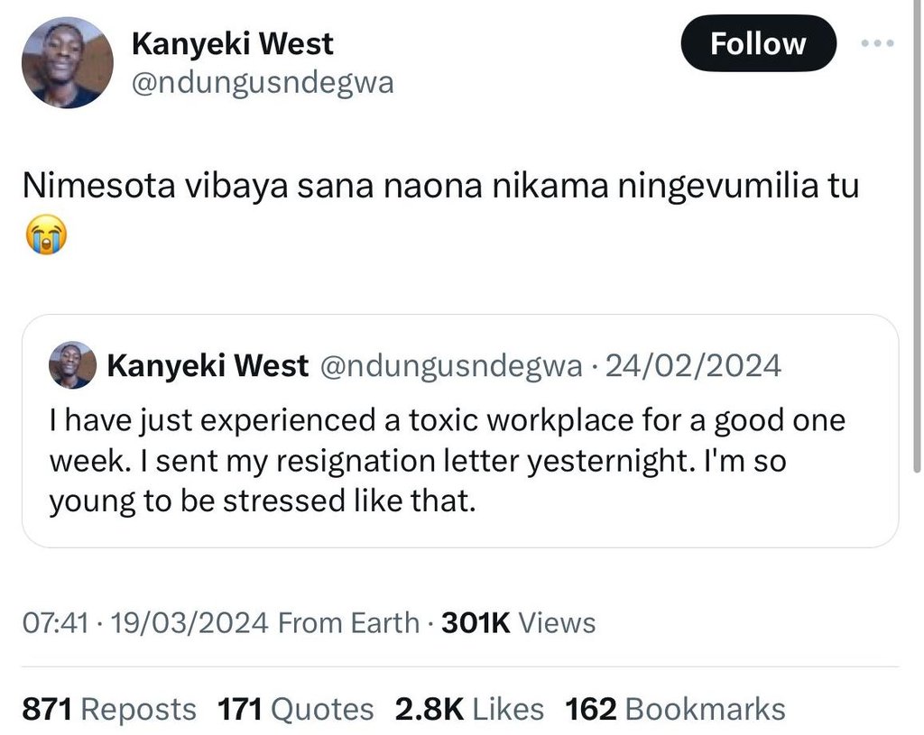The width and height of the screenshot is (924, 735).
Task: Toggle follow state via the Follow button
Action: click(758, 42)
